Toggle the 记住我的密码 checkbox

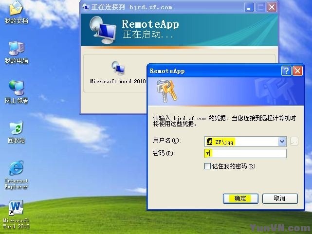click(207, 166)
